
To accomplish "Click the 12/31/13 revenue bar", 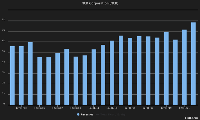I will [112, 73].
